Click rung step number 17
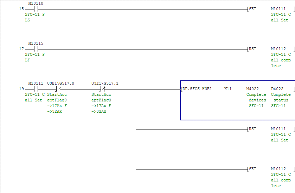The height and width of the screenshot is (193, 295). click(x=21, y=49)
